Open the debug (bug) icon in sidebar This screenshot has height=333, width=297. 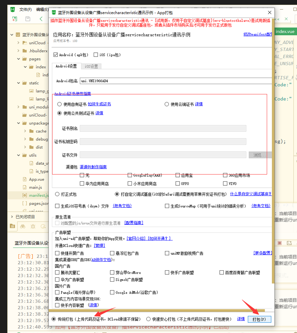32,226
